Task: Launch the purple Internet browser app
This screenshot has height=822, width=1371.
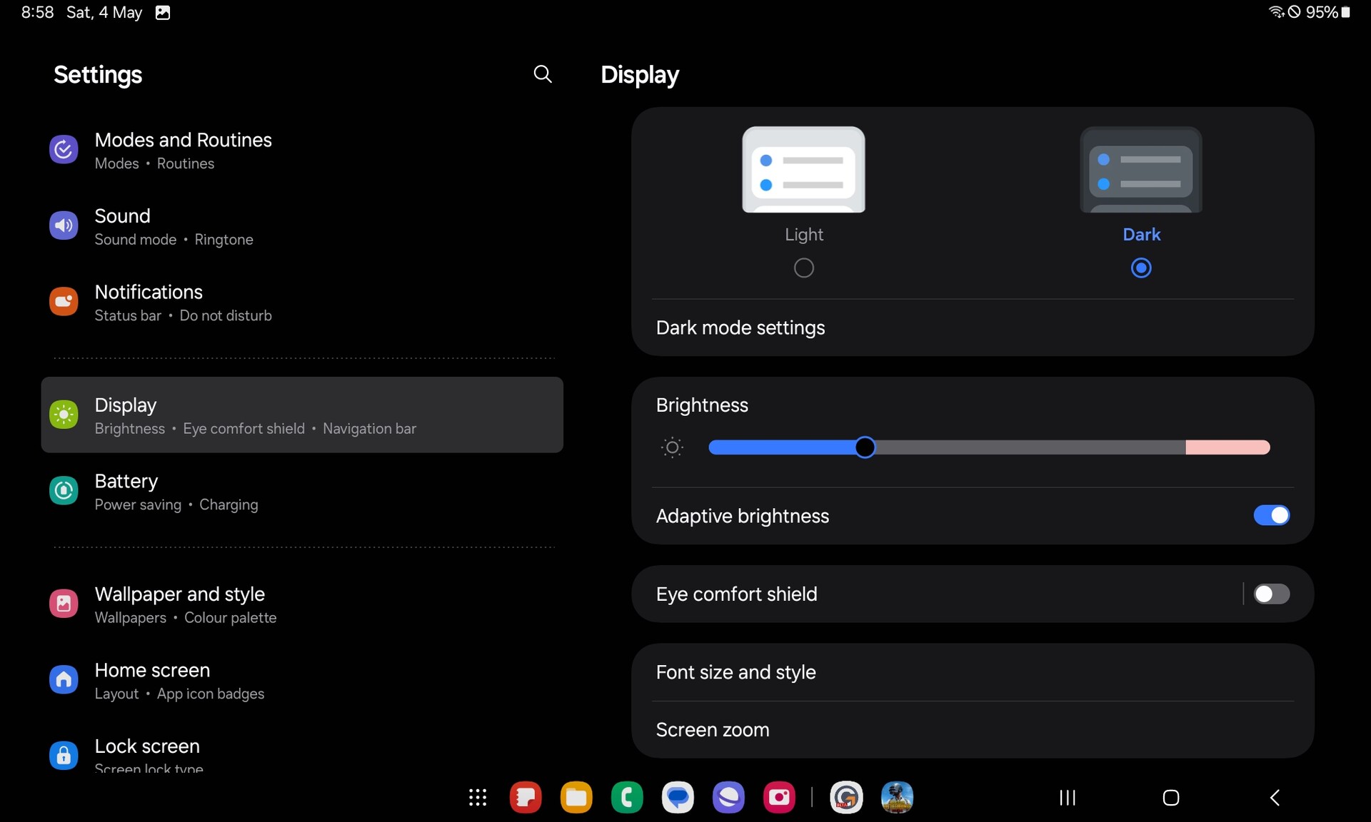Action: 728,798
